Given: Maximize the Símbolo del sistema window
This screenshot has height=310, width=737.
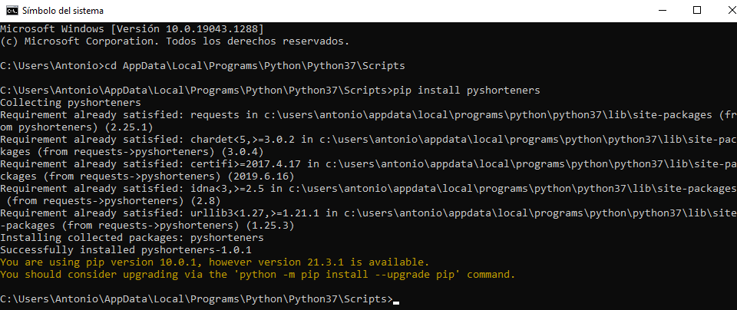Looking at the screenshot, I should tap(697, 11).
